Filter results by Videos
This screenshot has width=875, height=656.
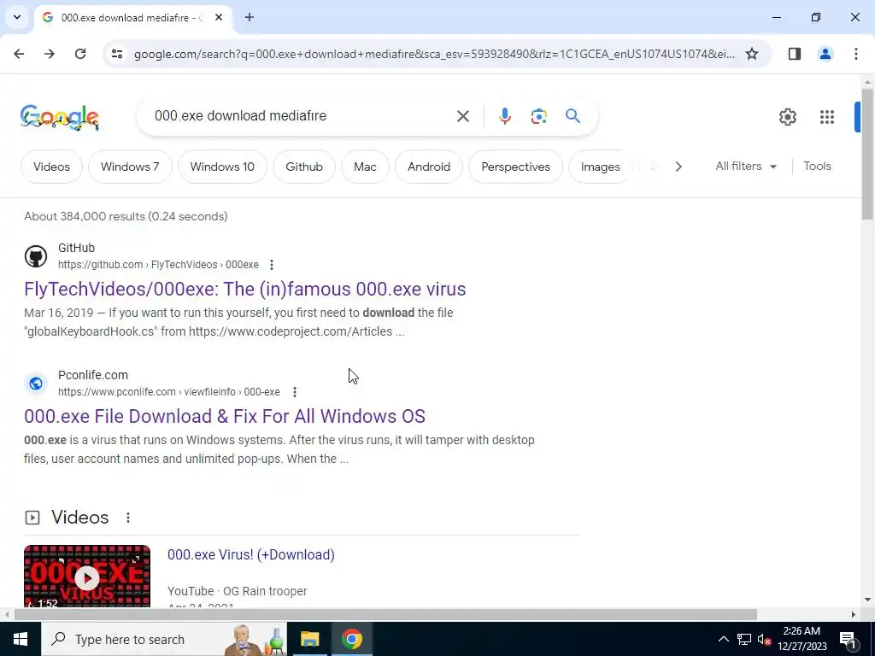(51, 167)
